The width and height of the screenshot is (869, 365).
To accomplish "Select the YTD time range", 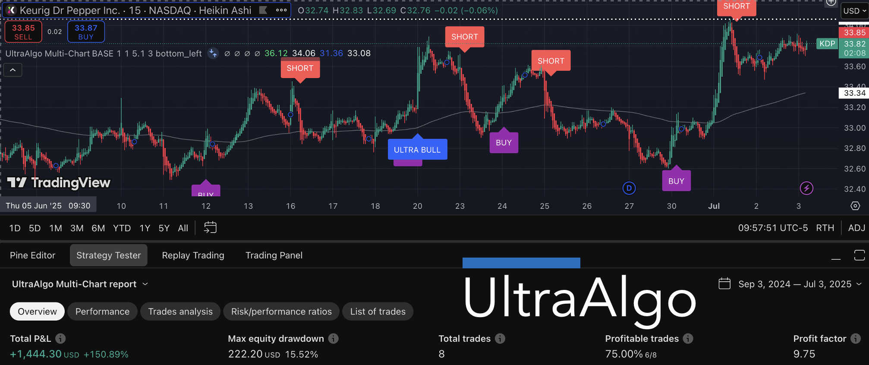I will coord(122,228).
